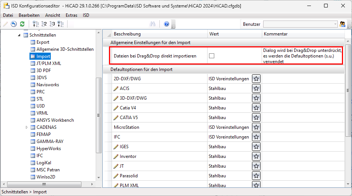
Task: Open the Ansicht menu
Action: [x=53, y=15]
